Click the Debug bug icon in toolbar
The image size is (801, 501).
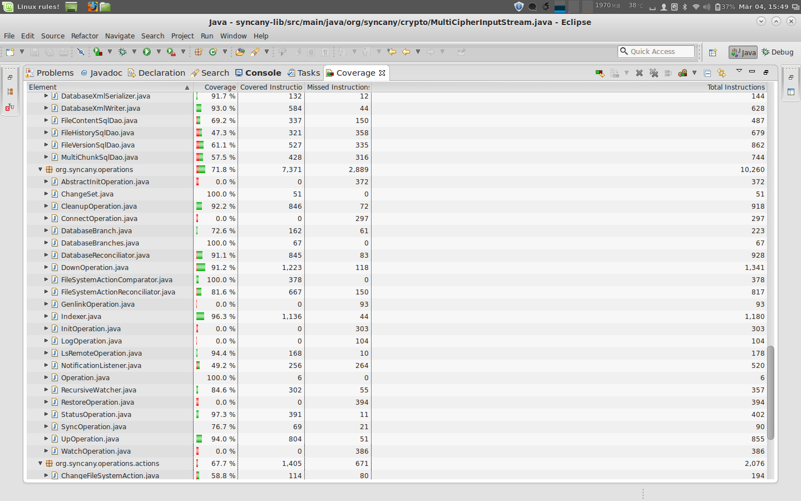pos(122,52)
